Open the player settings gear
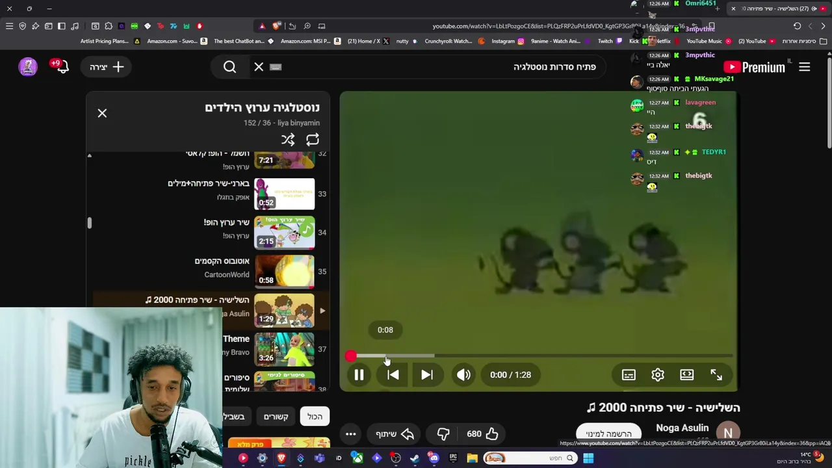This screenshot has width=832, height=468. click(x=658, y=375)
